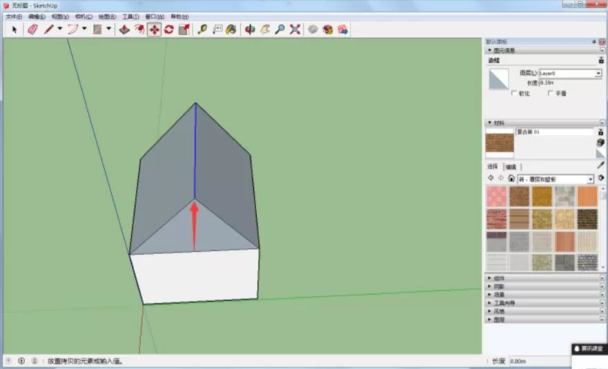The height and width of the screenshot is (369, 608).
Task: Open the 文件 (File) menu
Action: 14,17
